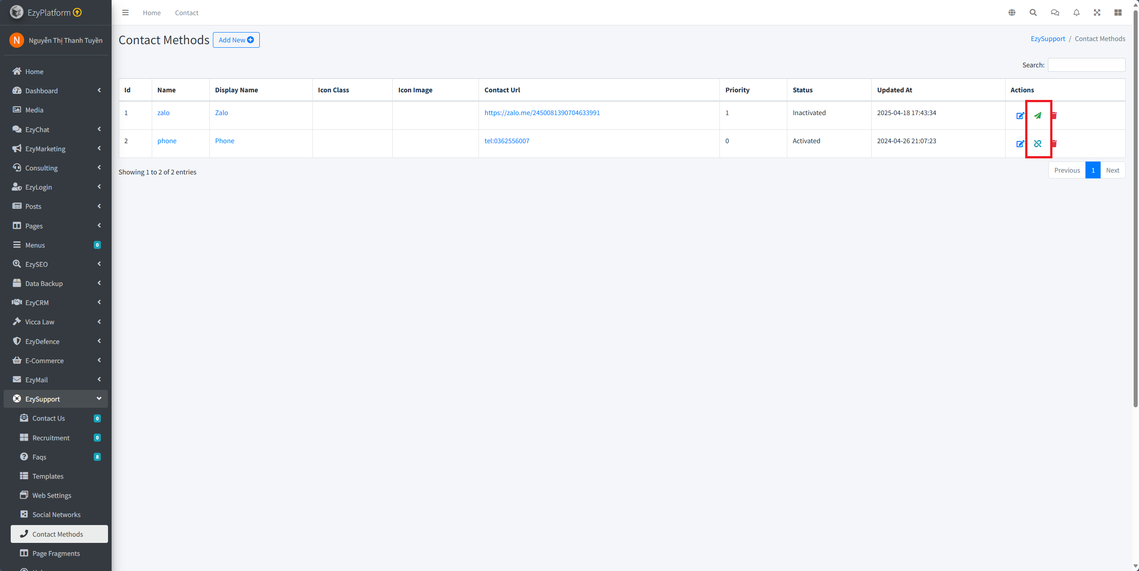The width and height of the screenshot is (1139, 571).
Task: Open Home link in top bar
Action: 152,12
